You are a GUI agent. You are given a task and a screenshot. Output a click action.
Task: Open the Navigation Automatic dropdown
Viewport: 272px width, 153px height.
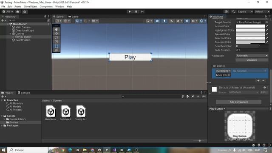[252, 56]
